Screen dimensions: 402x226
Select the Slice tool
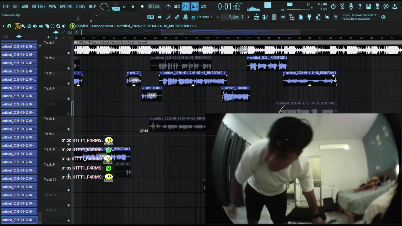click(x=47, y=26)
